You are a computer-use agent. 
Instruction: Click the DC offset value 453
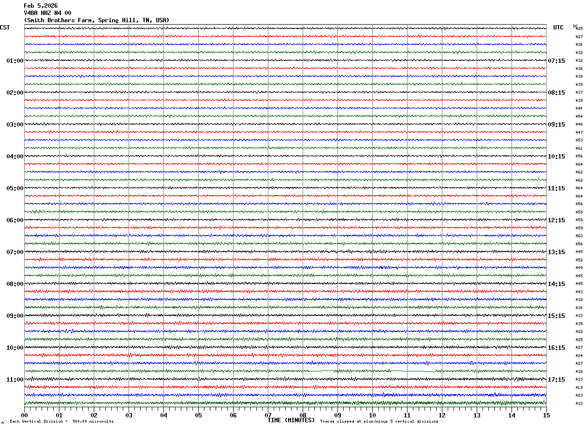pos(579,141)
